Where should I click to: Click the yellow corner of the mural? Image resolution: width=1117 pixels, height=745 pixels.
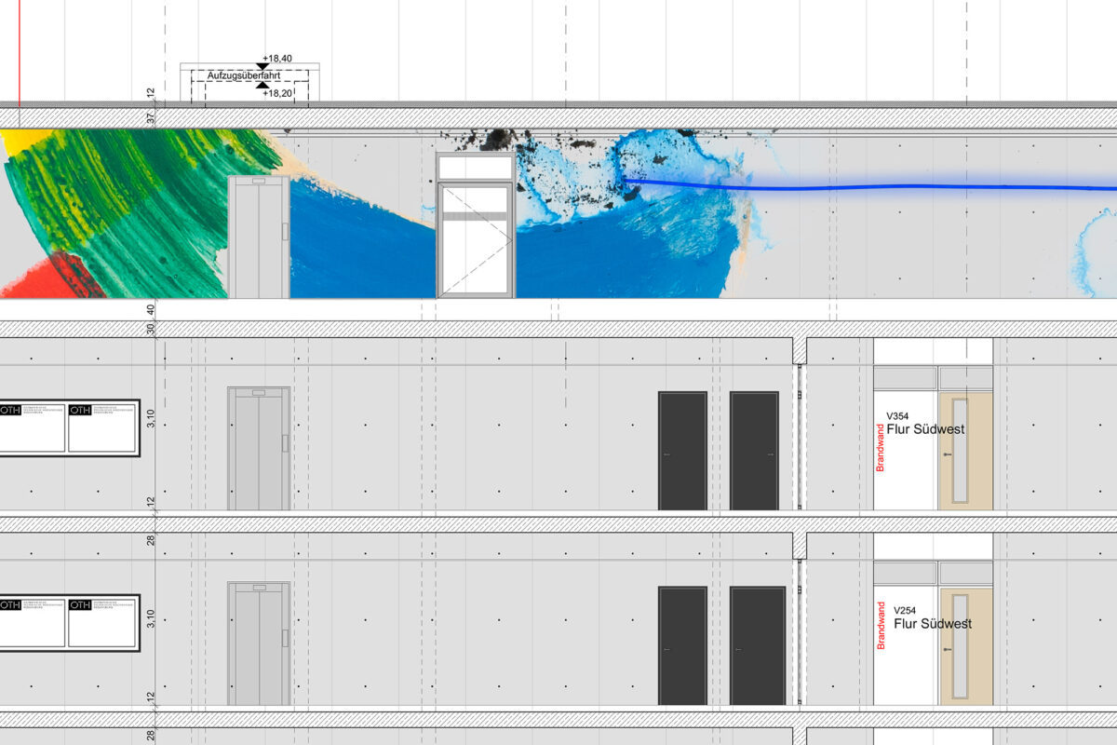17,140
